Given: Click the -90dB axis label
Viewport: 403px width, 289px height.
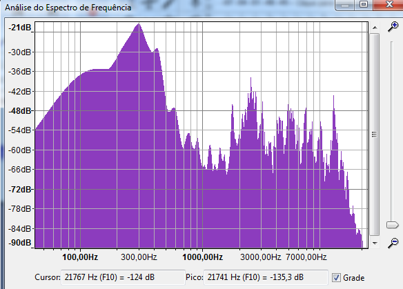Looking at the screenshot, I should (x=20, y=243).
